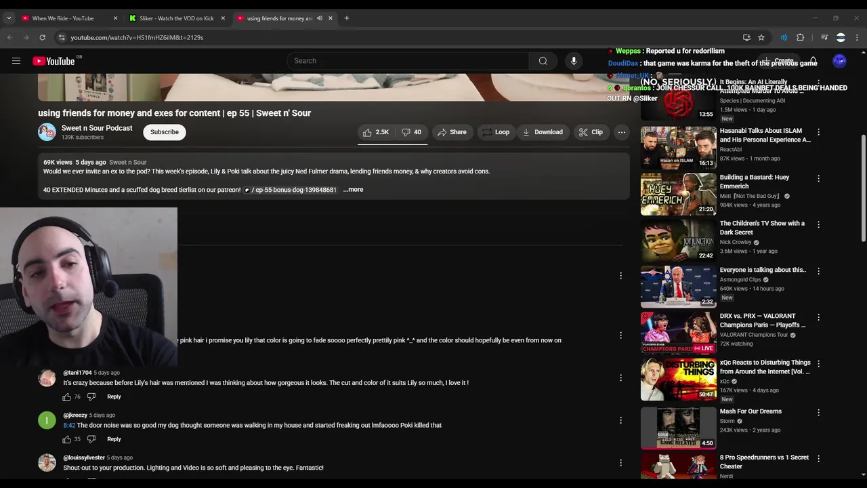Viewport: 867px width, 488px height.
Task: Open Sweet n Sour Podcast channel avatar
Action: click(x=47, y=132)
